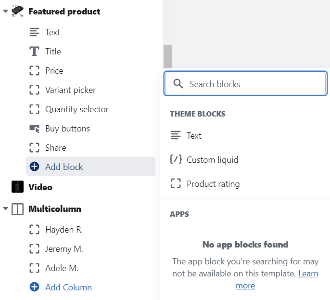The image size is (330, 300).
Task: Select the Buy buttons block icon
Action: coord(34,129)
